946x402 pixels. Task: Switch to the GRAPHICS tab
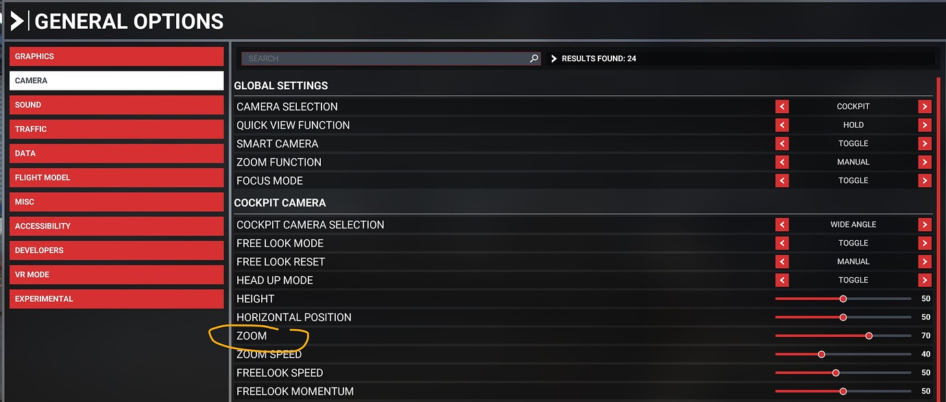click(116, 56)
